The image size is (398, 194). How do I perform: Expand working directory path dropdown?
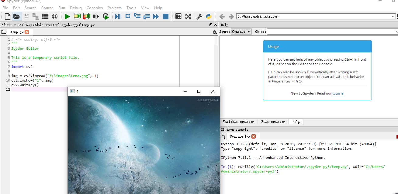click(x=393, y=16)
